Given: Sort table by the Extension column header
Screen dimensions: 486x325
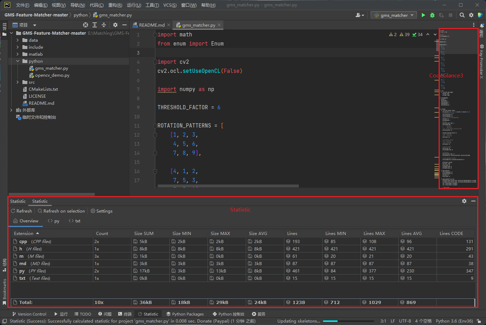Looking at the screenshot, I should pos(24,234).
